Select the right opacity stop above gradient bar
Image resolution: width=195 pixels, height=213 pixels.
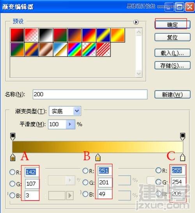pyautogui.click(x=183, y=137)
